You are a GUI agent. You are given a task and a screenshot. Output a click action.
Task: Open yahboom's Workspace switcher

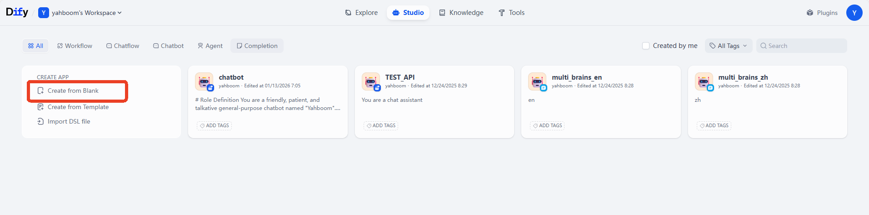tap(80, 13)
